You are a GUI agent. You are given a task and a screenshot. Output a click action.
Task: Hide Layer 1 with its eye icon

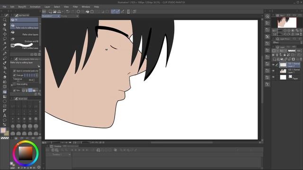pyautogui.click(x=273, y=71)
